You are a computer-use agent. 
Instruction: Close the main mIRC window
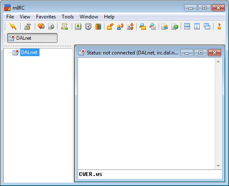pos(218,8)
